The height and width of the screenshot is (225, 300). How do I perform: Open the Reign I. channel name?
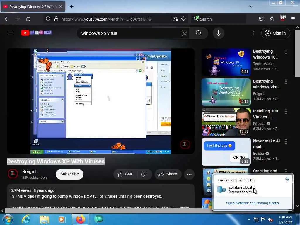pyautogui.click(x=30, y=171)
